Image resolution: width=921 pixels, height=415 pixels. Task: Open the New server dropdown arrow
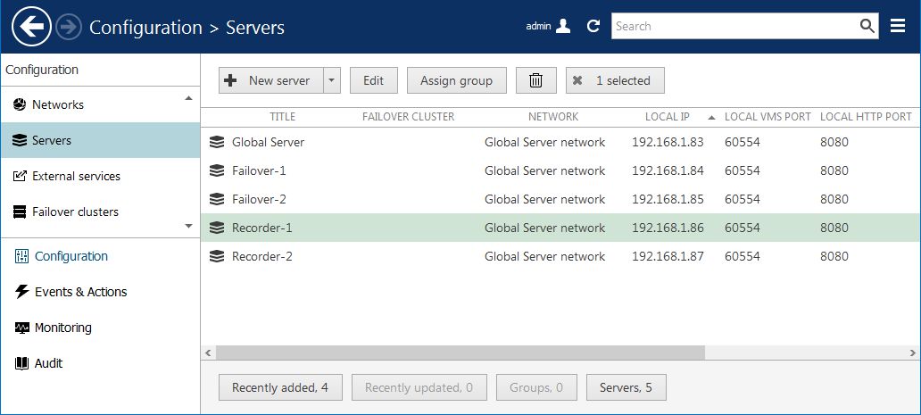tap(331, 80)
